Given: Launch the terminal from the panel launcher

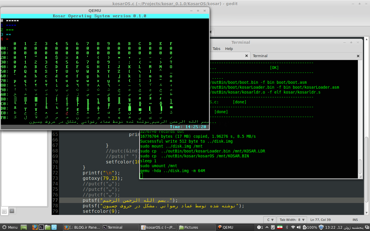Looking at the screenshot, I should click(41, 227).
